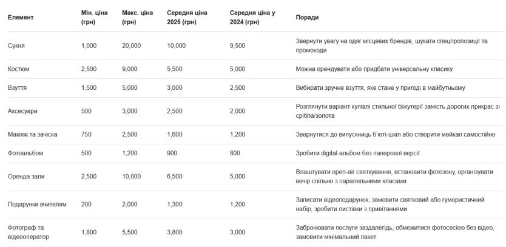Select the Фотоальбом row label

25,153
